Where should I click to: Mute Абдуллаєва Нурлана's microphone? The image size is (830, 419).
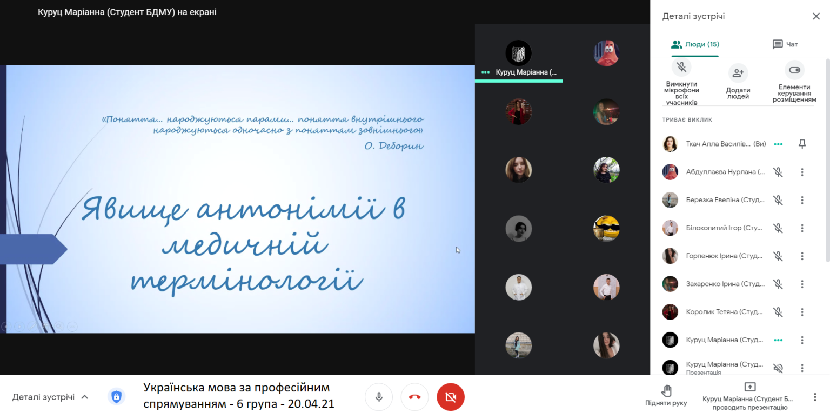tap(778, 172)
